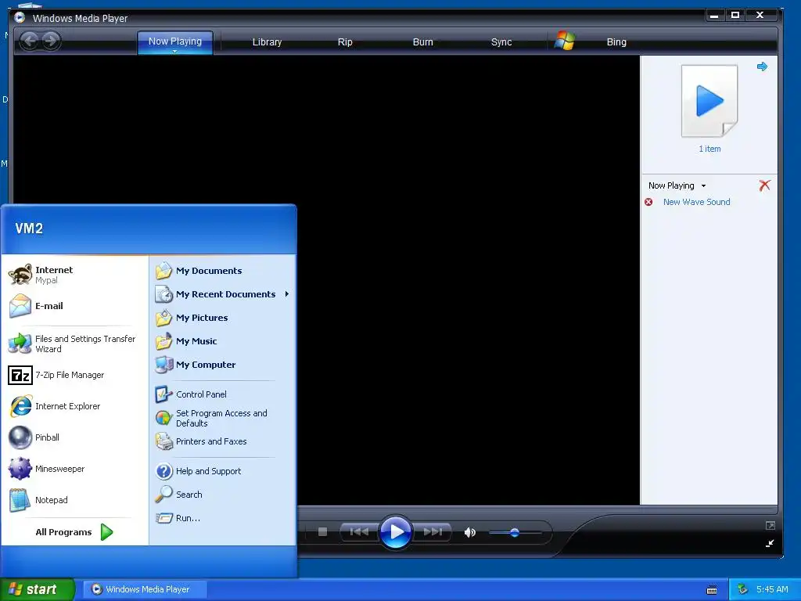This screenshot has height=601, width=801.
Task: Click the Safely Remove Hardware tray icon
Action: coord(742,589)
